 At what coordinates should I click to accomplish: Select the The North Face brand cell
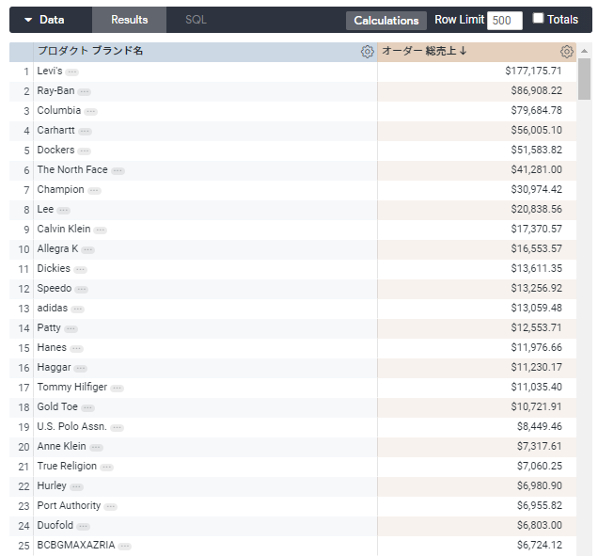pyautogui.click(x=205, y=170)
